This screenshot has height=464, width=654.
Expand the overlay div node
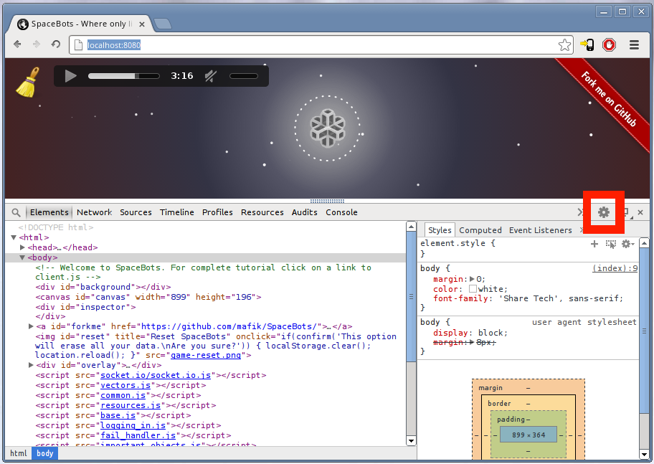[31, 365]
